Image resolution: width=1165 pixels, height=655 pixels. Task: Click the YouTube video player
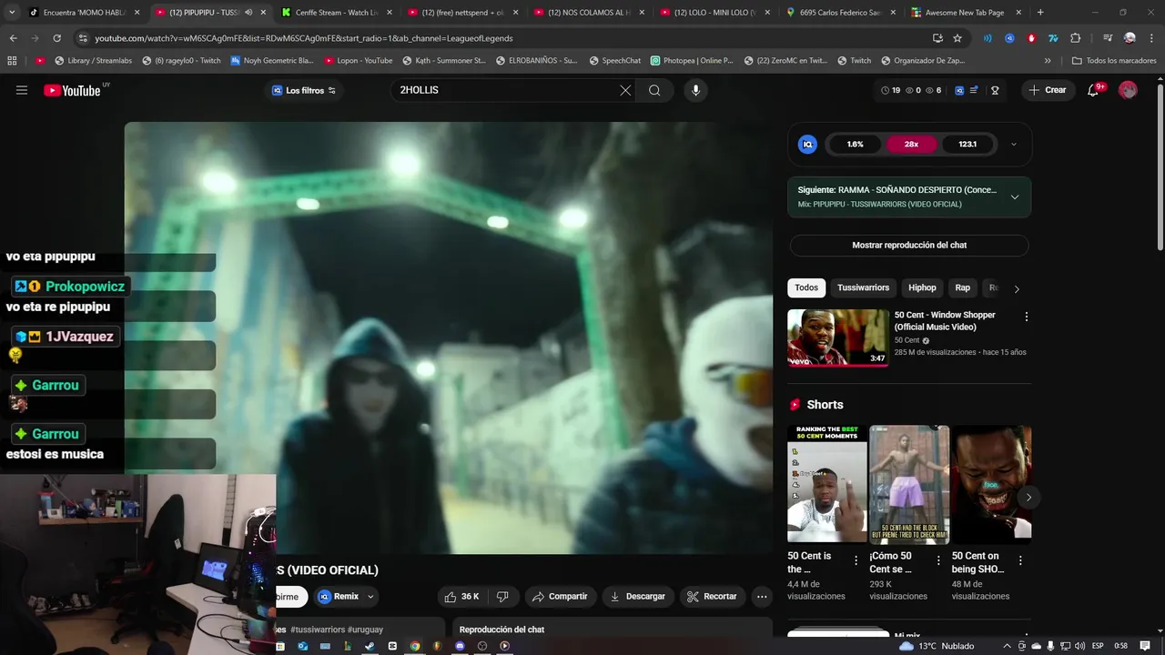pos(449,338)
